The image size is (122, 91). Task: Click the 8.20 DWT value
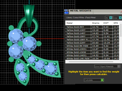(106, 27)
